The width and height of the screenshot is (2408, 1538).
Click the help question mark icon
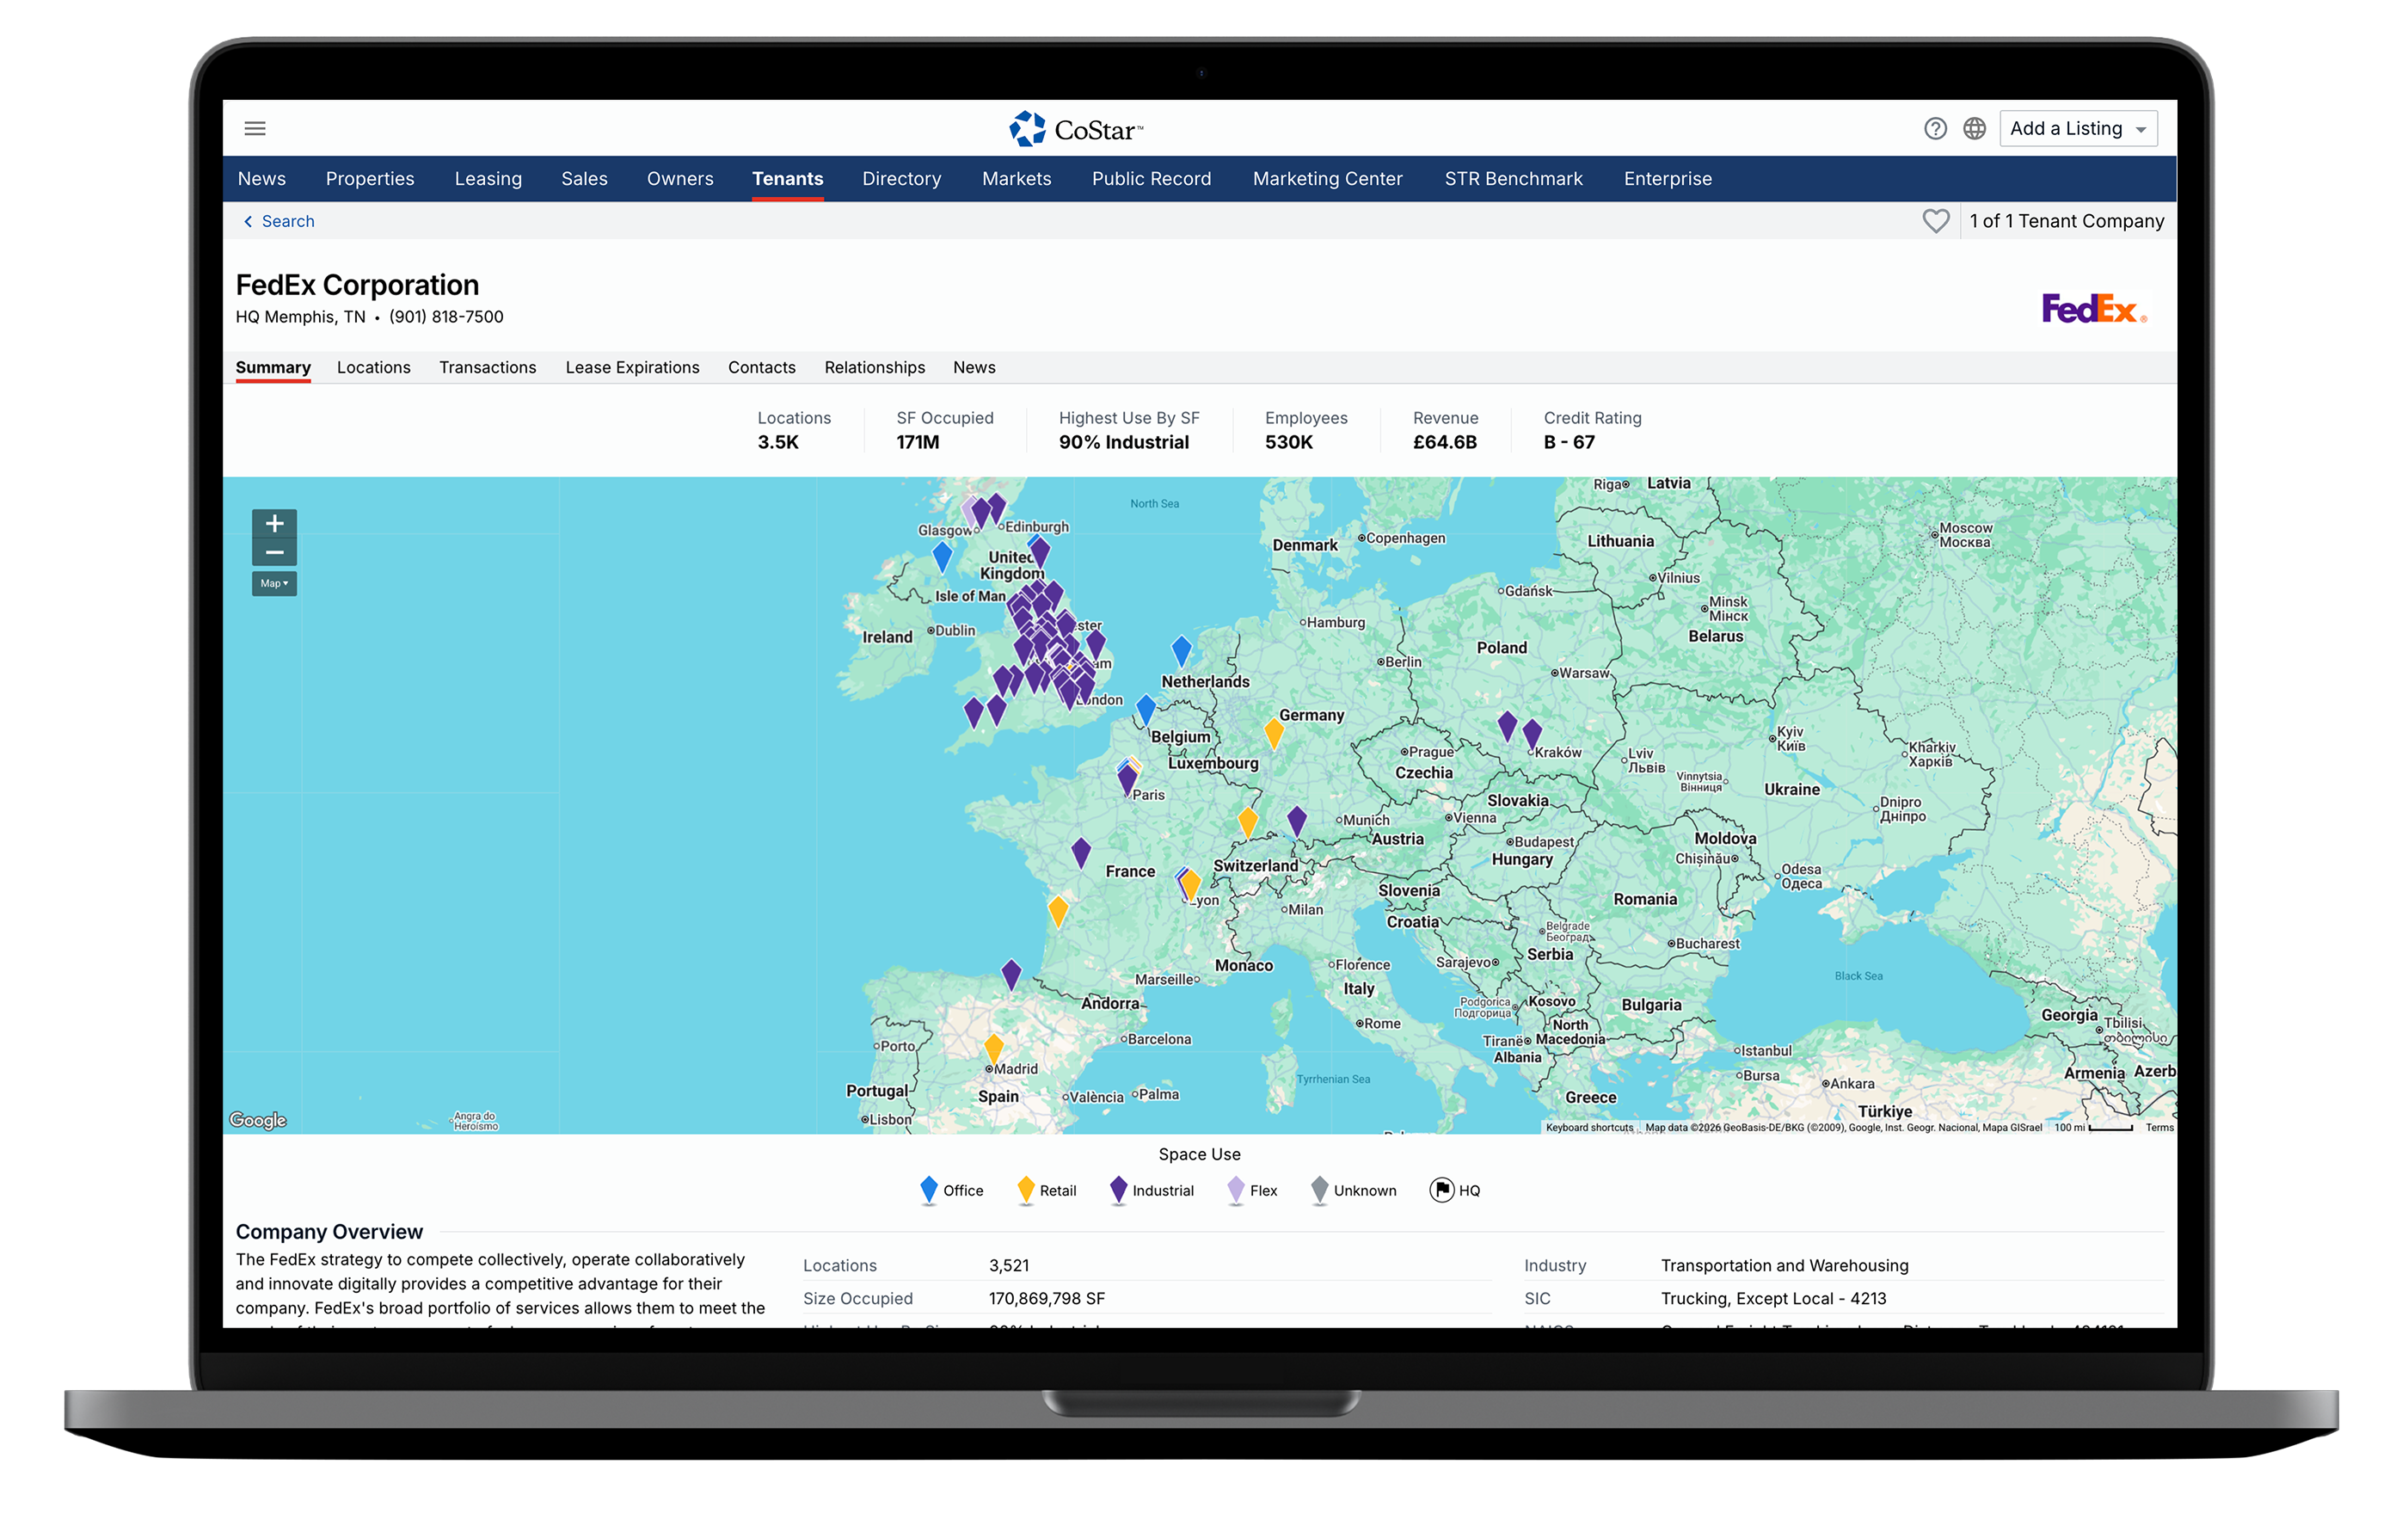pos(1934,128)
